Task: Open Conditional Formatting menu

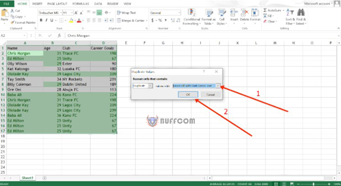Action: [191, 17]
